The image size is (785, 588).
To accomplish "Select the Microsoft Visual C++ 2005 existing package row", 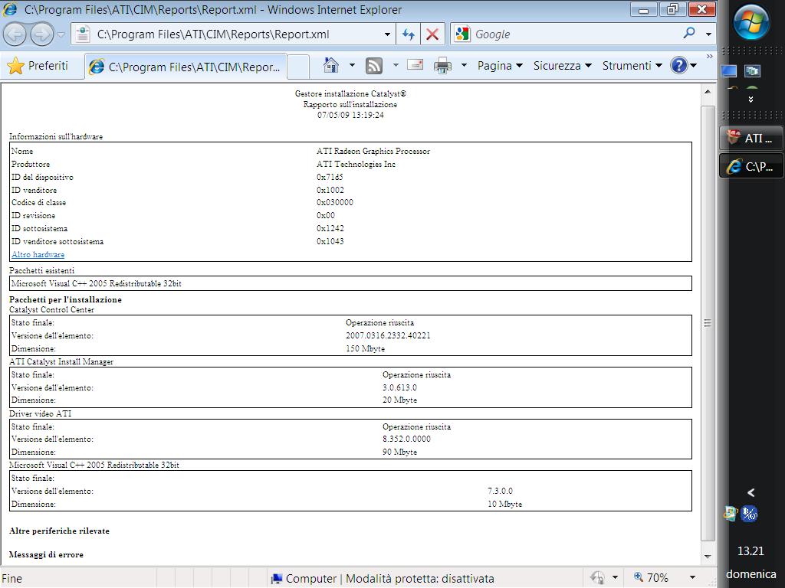I will pyautogui.click(x=350, y=283).
